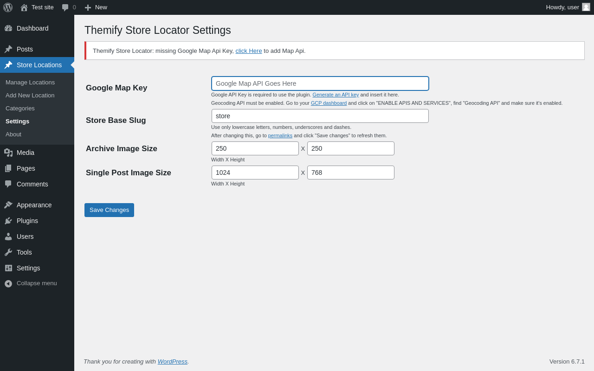Click the 'Themify Store Locator Settings' heading
594x371 pixels.
158,30
